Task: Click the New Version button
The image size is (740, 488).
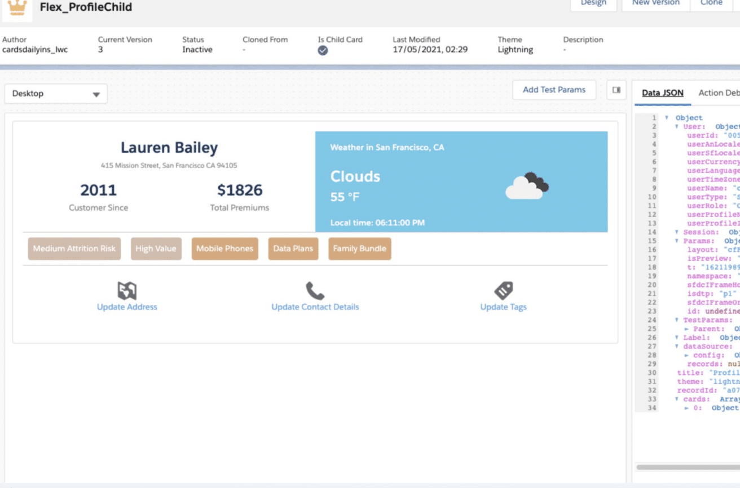Action: pyautogui.click(x=655, y=3)
